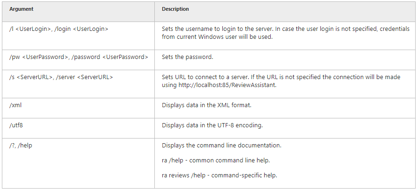418x190 pixels.
Task: Click 'Displays the command line documentation.' text
Action: point(221,146)
